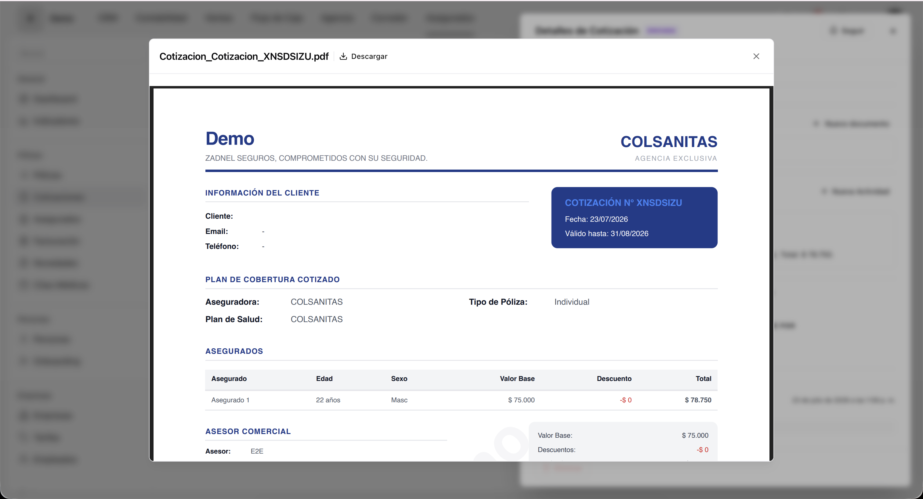Click the 'Tipo de Póliza:' label
The image size is (923, 499).
point(498,302)
